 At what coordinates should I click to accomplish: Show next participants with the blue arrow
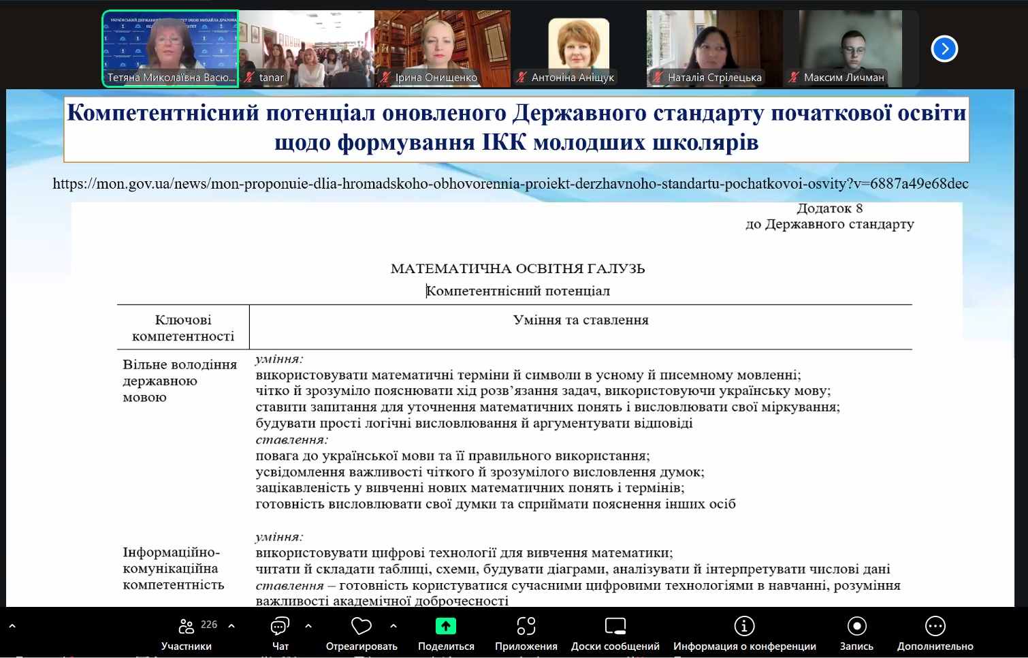[x=944, y=48]
